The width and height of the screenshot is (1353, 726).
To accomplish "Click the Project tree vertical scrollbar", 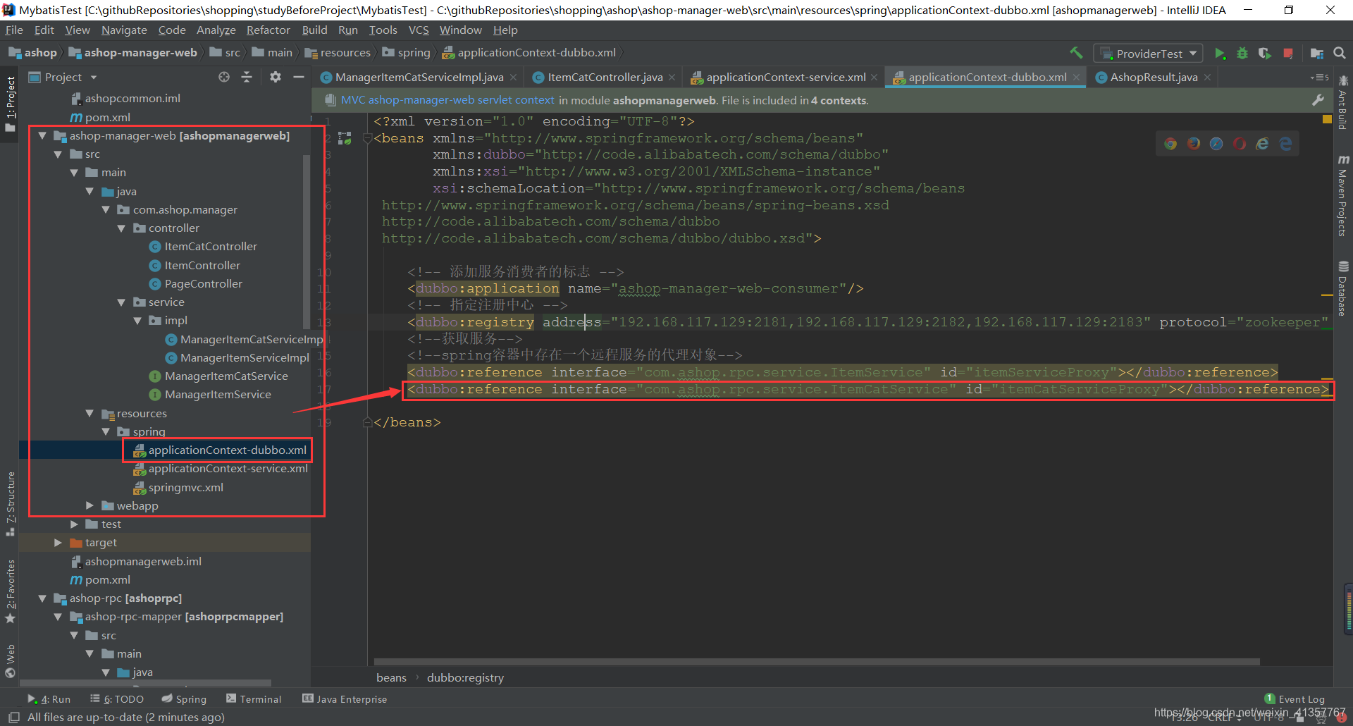I will pyautogui.click(x=307, y=241).
